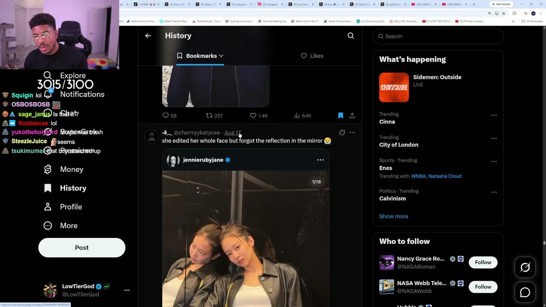The image size is (546, 307).
Task: Go back using the History back arrow
Action: pyautogui.click(x=148, y=36)
